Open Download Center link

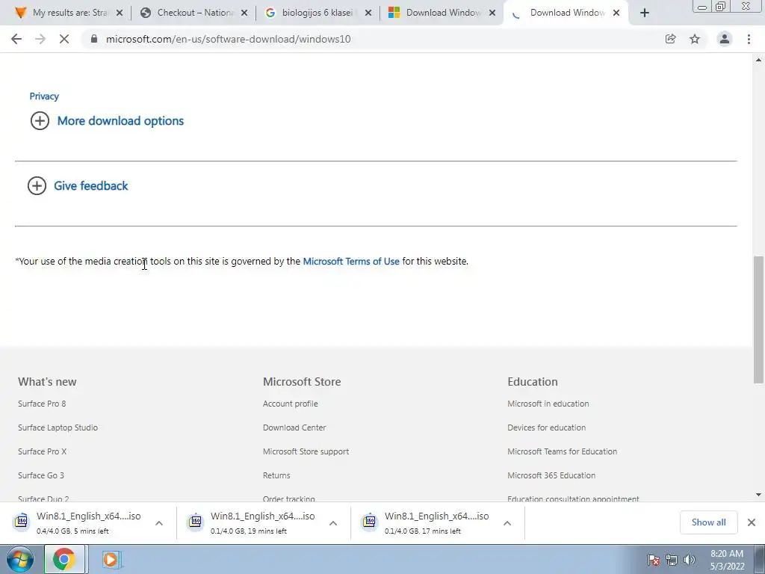pyautogui.click(x=294, y=428)
